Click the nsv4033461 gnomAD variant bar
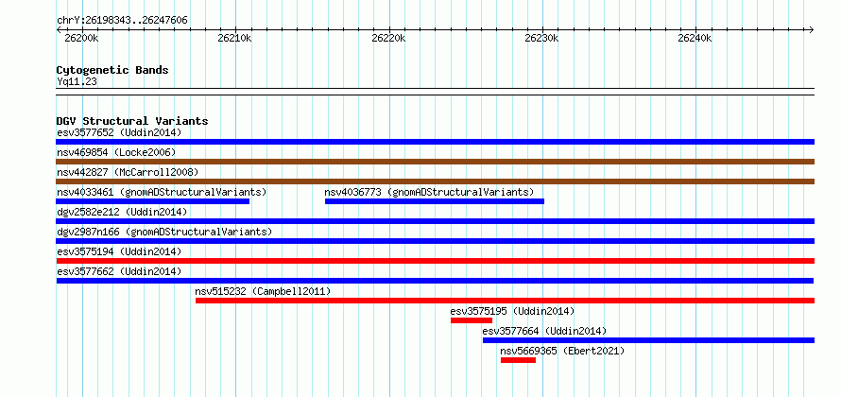Screen dimensions: 841x397 pos(153,201)
